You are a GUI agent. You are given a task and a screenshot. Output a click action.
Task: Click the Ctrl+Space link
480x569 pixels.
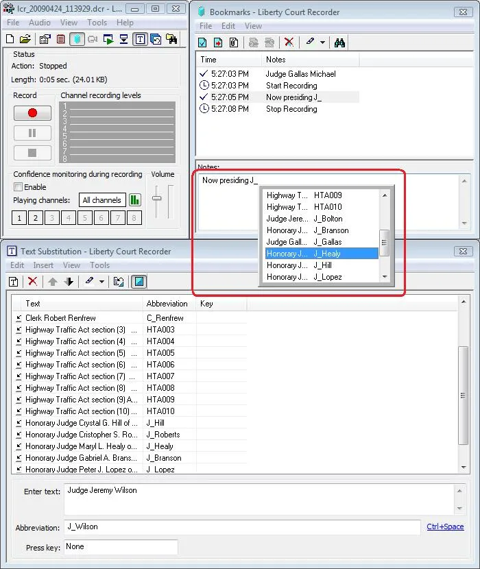pos(445,526)
